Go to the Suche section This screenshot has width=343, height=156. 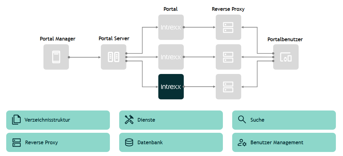tap(284, 120)
